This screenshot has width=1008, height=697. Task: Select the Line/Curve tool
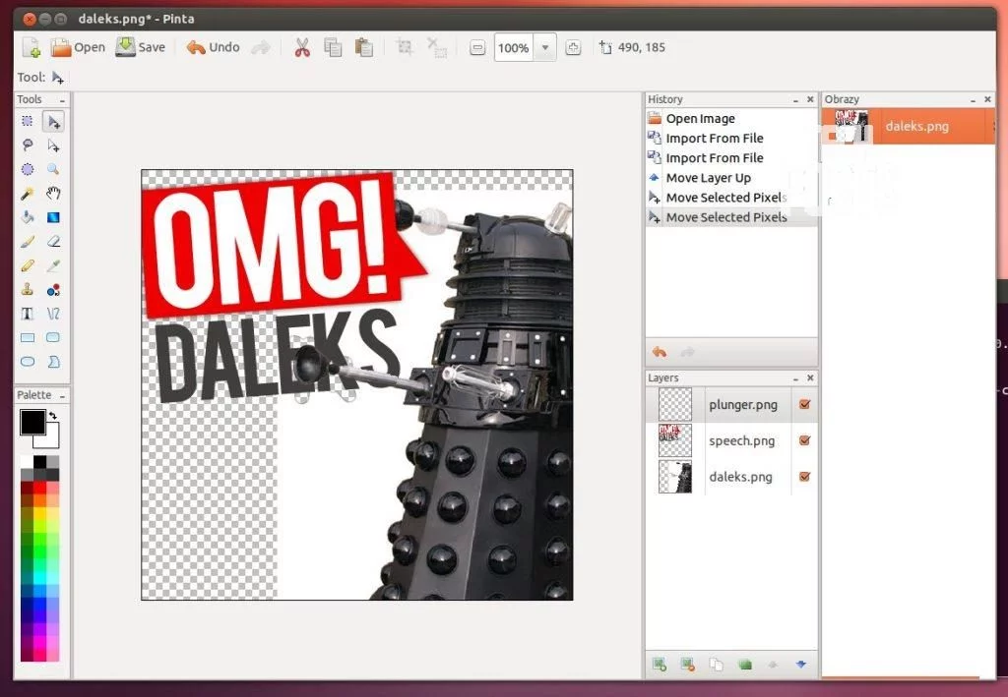[x=53, y=314]
